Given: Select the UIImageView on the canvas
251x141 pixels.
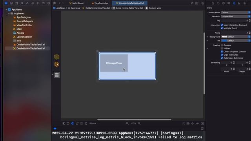Looking at the screenshot, I should pos(114,63).
